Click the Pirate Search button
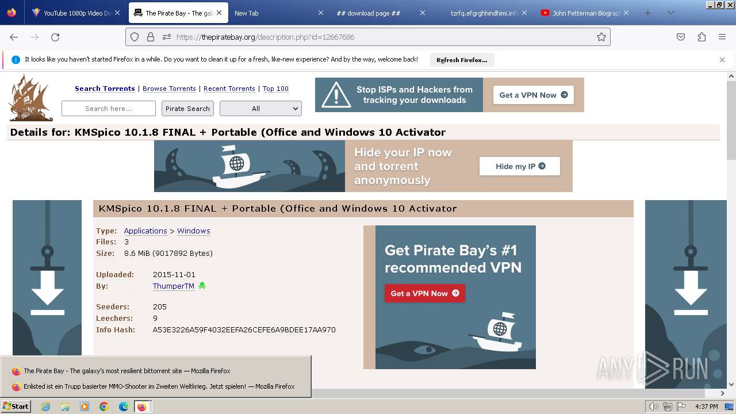Viewport: 736px width, 414px height. click(187, 109)
